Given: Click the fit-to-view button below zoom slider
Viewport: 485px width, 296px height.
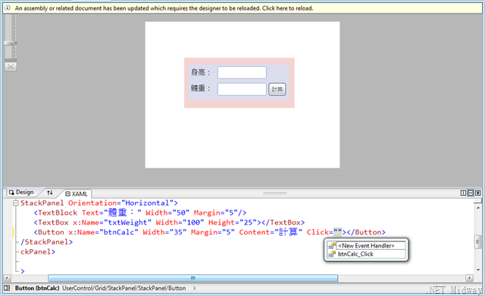Looking at the screenshot, I should (x=11, y=66).
